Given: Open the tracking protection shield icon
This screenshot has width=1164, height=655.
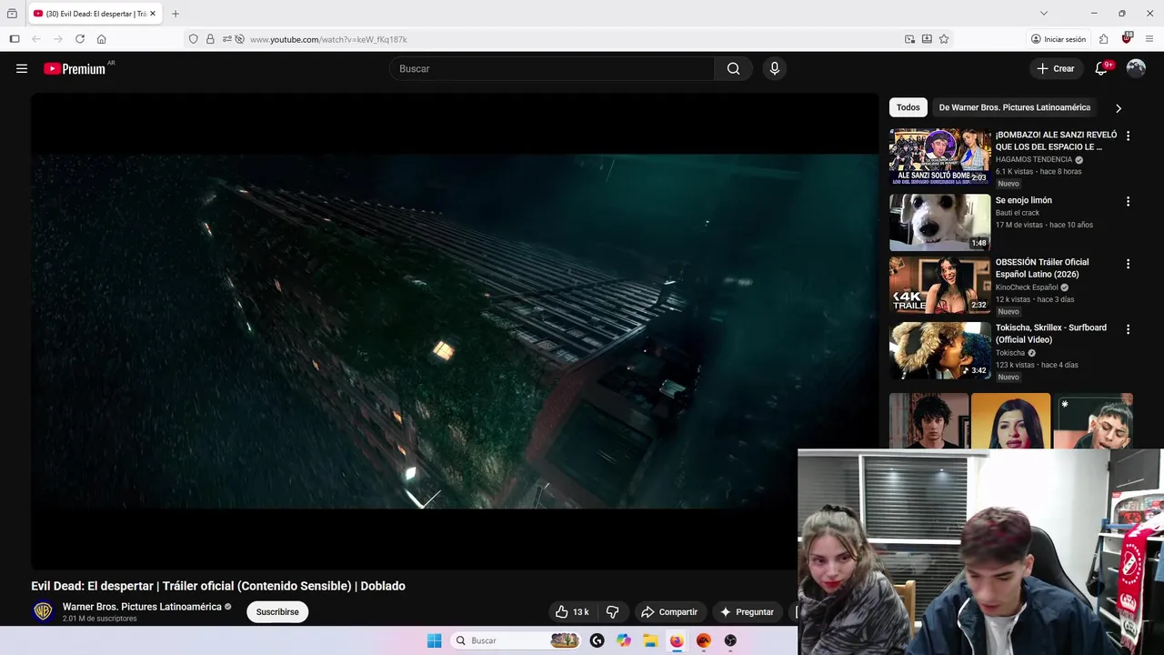Looking at the screenshot, I should [x=193, y=39].
